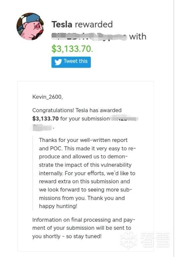Click the Information on final processing paragraph
The width and height of the screenshot is (177, 257).
(x=84, y=228)
